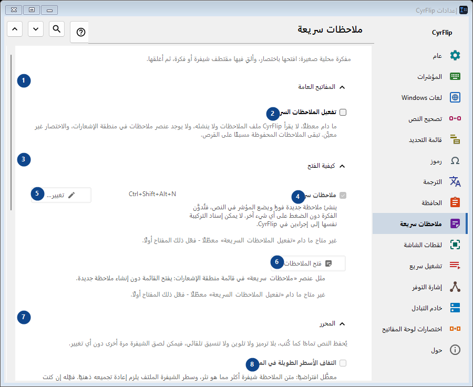Open the رموز settings page

420,160
